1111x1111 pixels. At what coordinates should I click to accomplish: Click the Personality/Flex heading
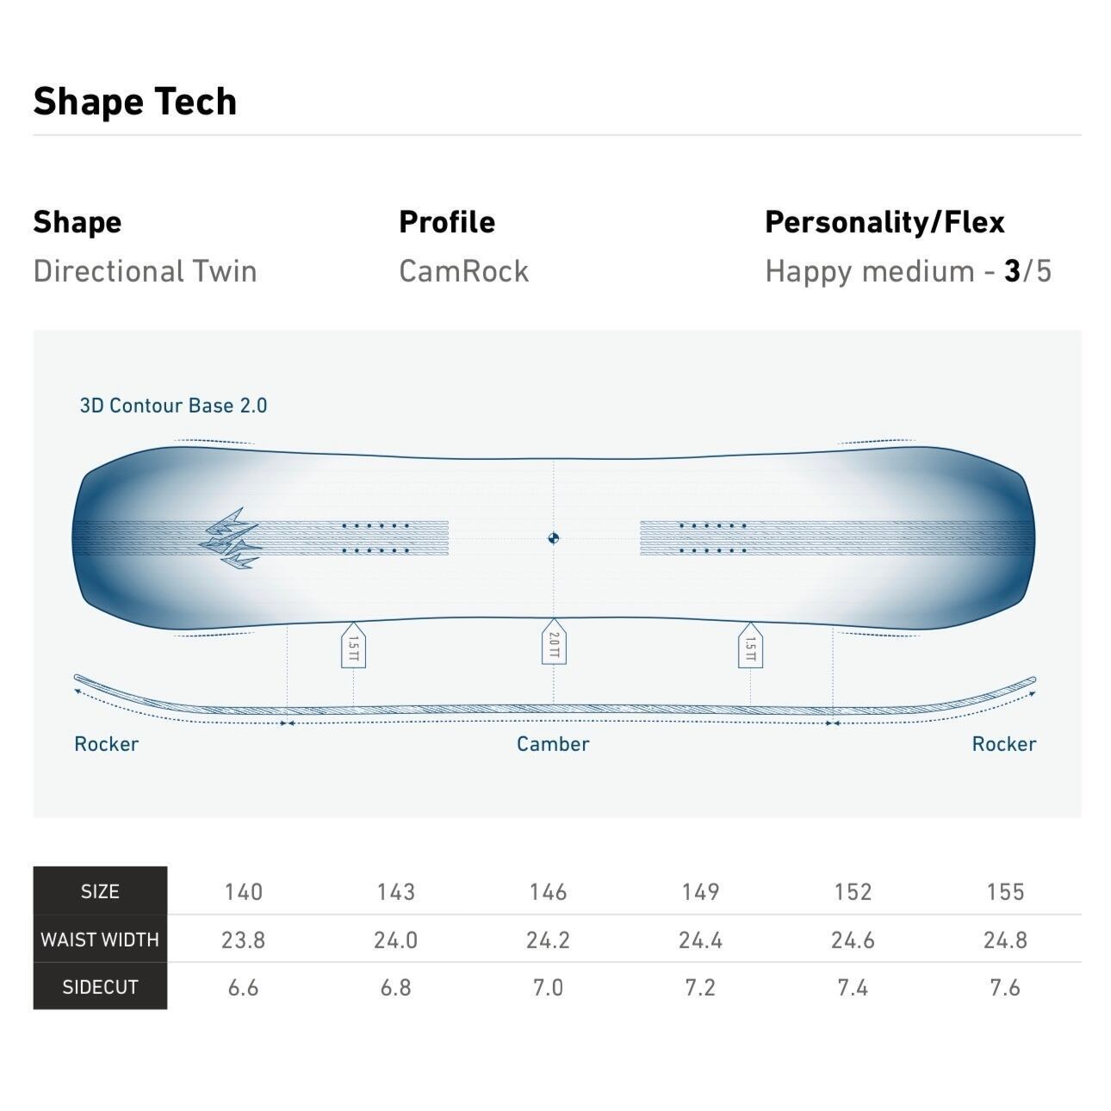coord(884,222)
